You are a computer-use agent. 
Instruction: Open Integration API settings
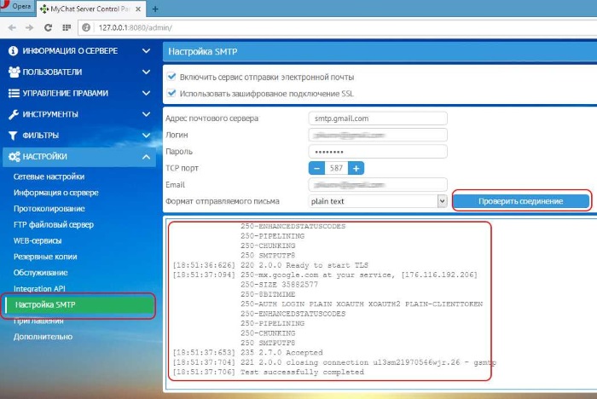tap(39, 288)
